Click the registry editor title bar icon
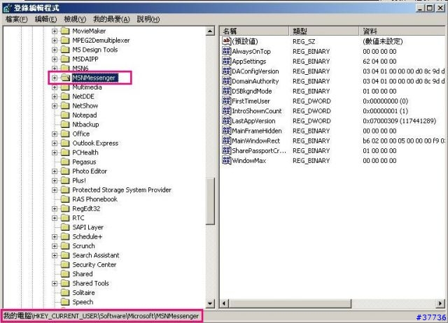 coord(7,8)
